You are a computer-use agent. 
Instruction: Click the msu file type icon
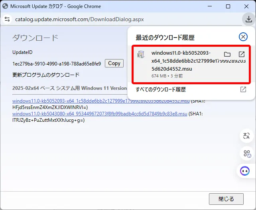(141, 54)
